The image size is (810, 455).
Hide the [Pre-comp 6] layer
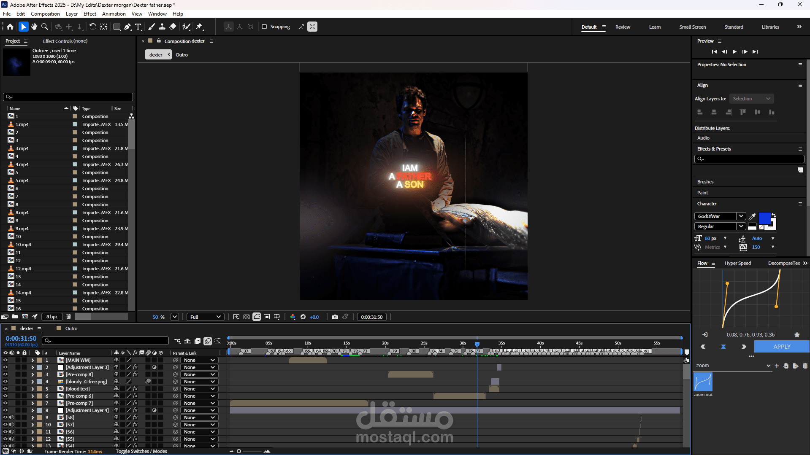coord(5,396)
